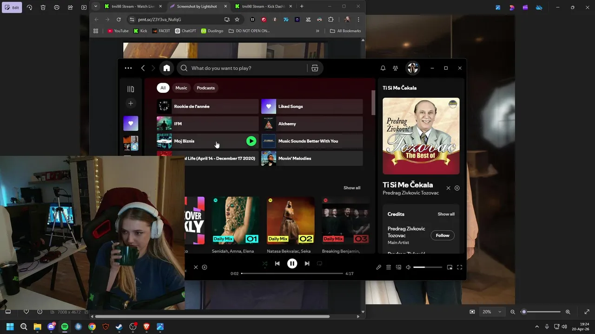Go to Spotify Home
This screenshot has width=595, height=334.
166,68
